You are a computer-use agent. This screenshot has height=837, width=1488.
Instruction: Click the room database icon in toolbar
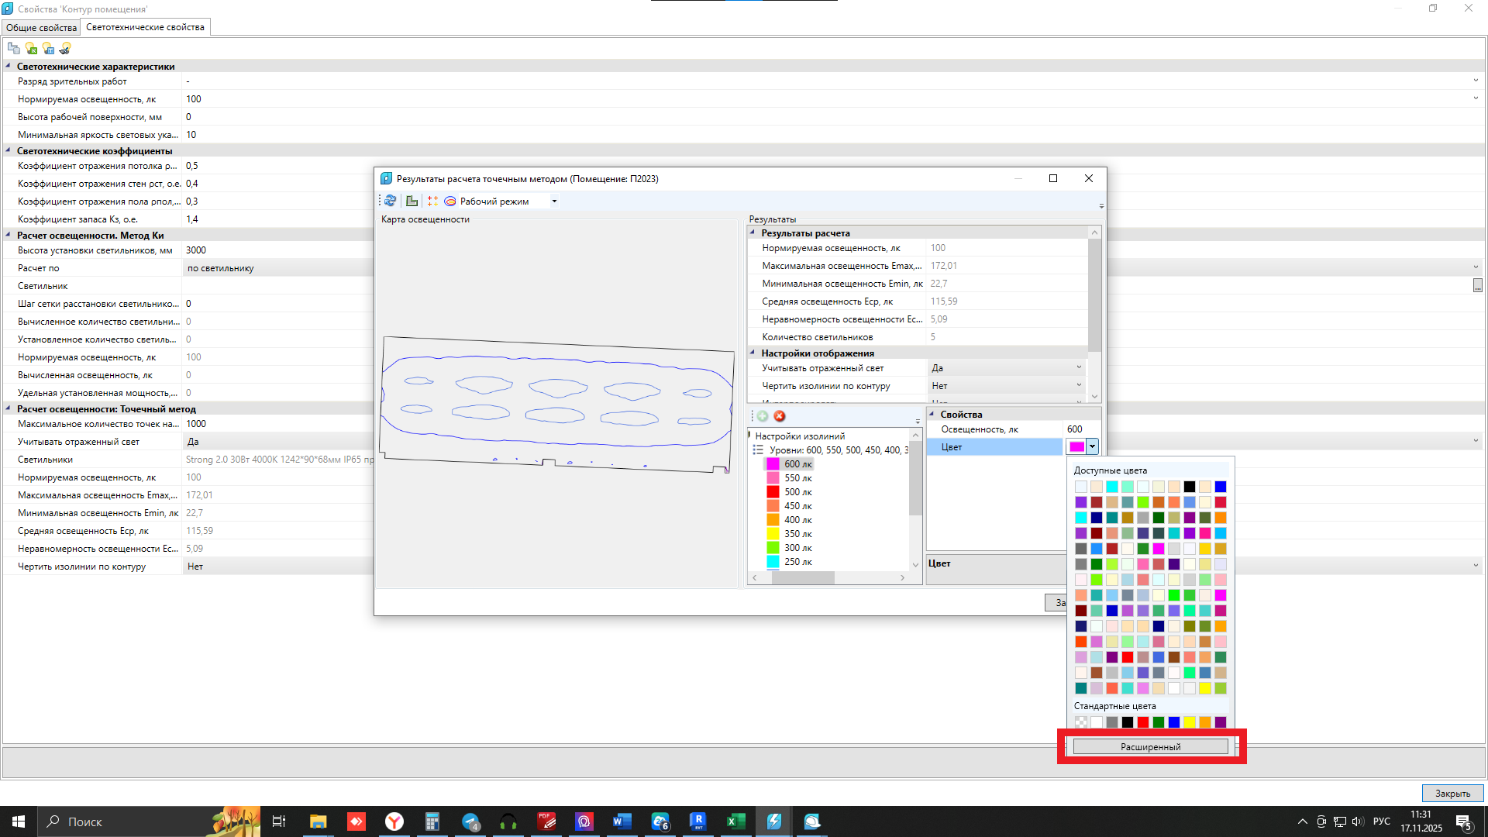(13, 48)
